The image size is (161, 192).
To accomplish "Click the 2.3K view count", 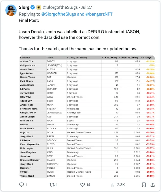I will click(x=121, y=185).
